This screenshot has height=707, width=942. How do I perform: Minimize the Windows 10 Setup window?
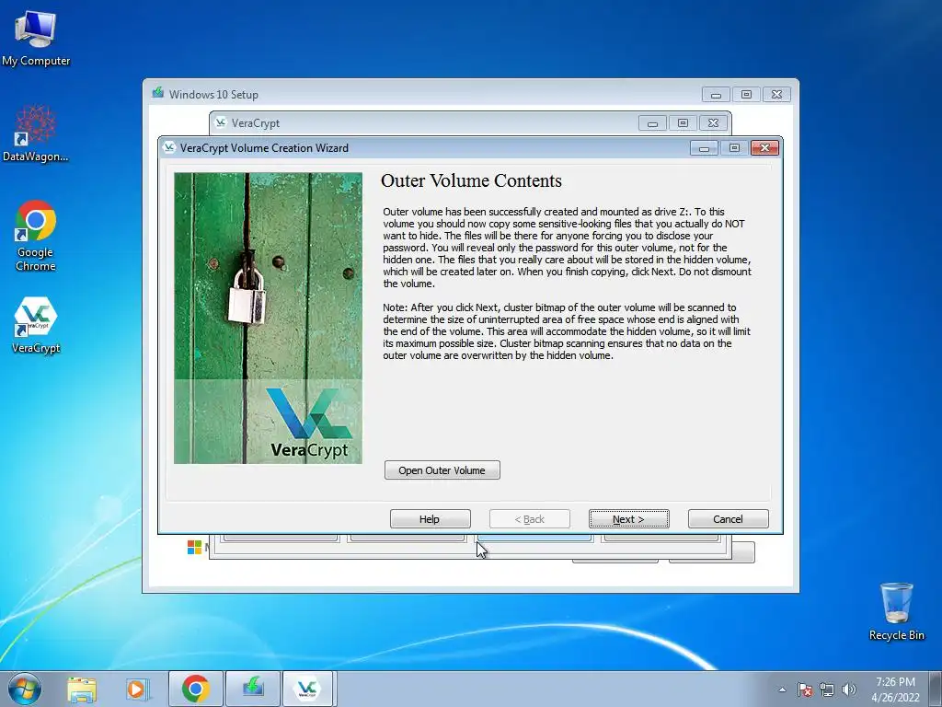click(x=716, y=95)
